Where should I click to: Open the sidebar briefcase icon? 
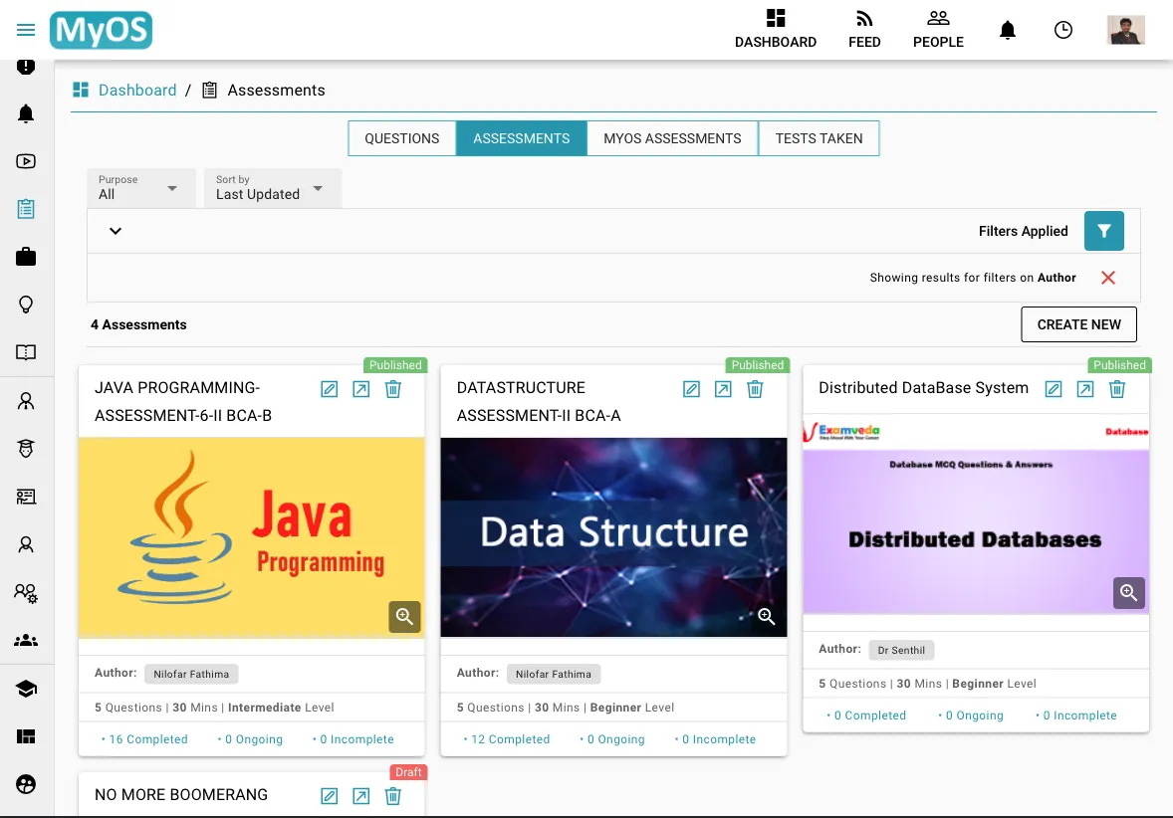coord(26,257)
